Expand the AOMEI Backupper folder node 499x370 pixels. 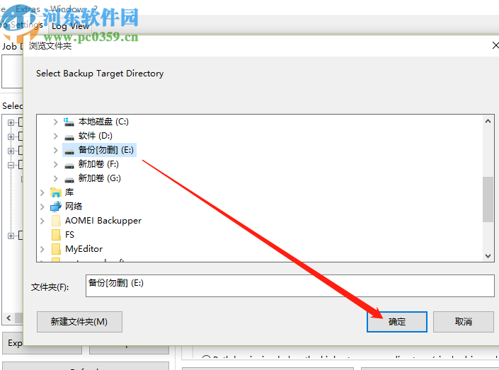[42, 221]
